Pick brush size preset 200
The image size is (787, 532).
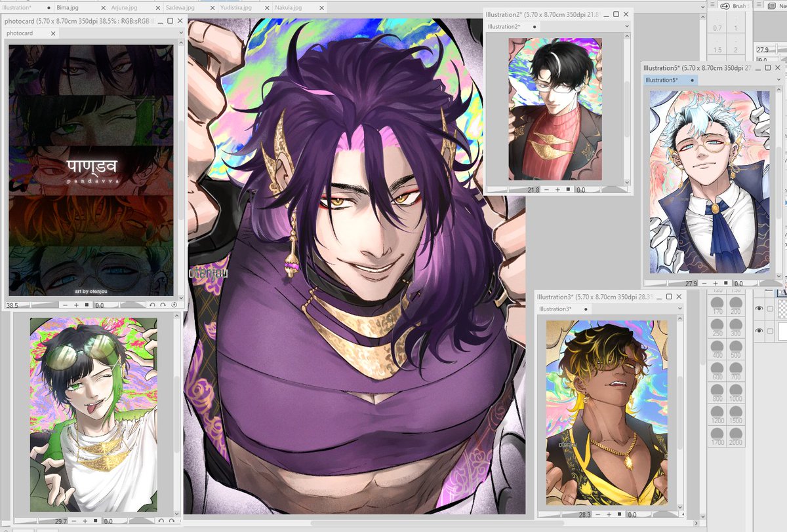click(737, 304)
